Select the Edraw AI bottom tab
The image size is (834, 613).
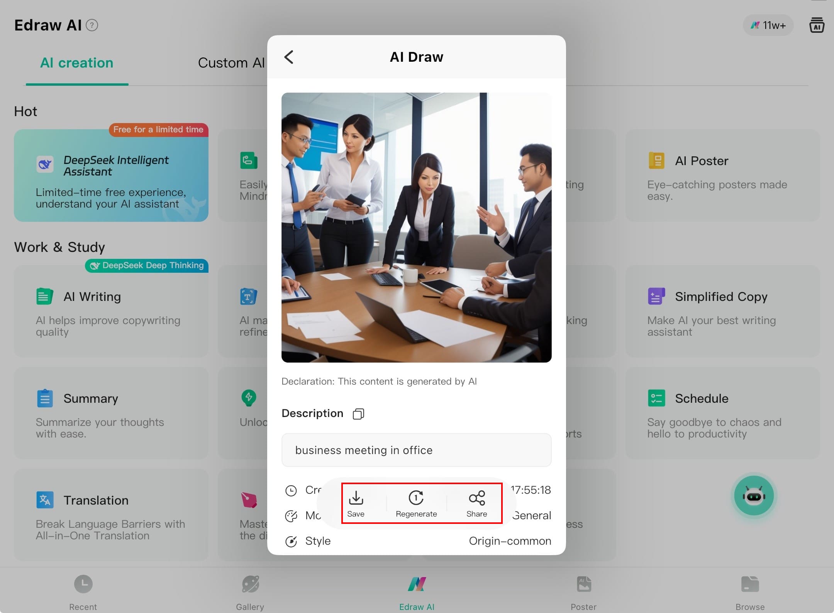[x=417, y=592]
